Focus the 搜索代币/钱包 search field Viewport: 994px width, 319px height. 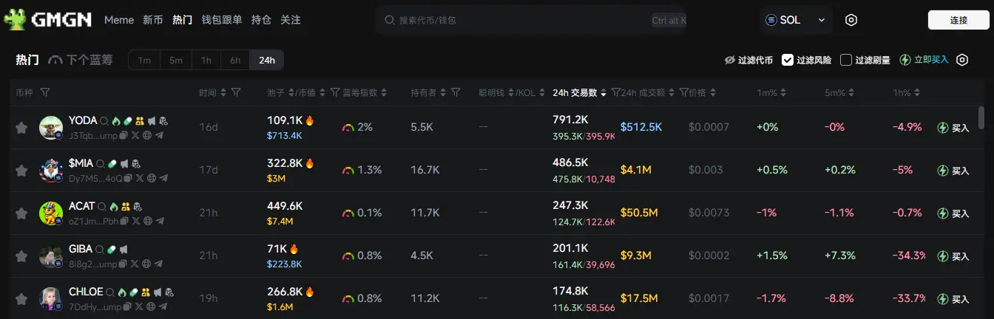point(531,20)
